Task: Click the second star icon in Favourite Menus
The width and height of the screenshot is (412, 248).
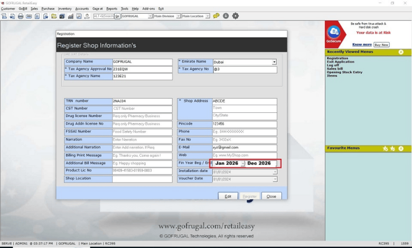Action: (392, 149)
